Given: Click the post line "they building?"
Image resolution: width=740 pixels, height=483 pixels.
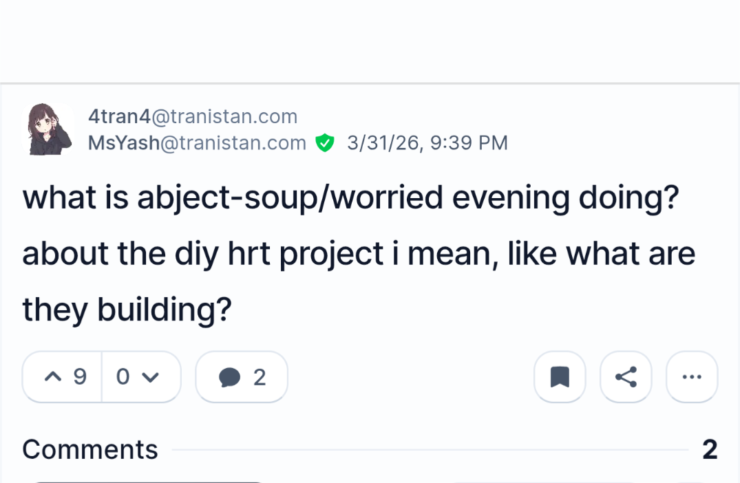Looking at the screenshot, I should (x=126, y=310).
